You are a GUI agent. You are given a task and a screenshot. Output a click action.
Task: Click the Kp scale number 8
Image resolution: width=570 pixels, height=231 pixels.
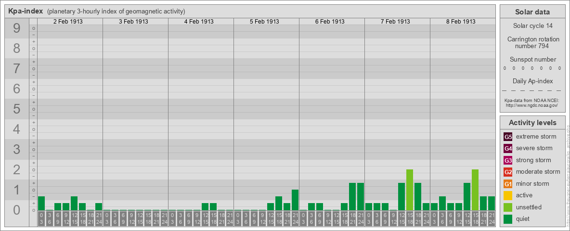pos(17,48)
